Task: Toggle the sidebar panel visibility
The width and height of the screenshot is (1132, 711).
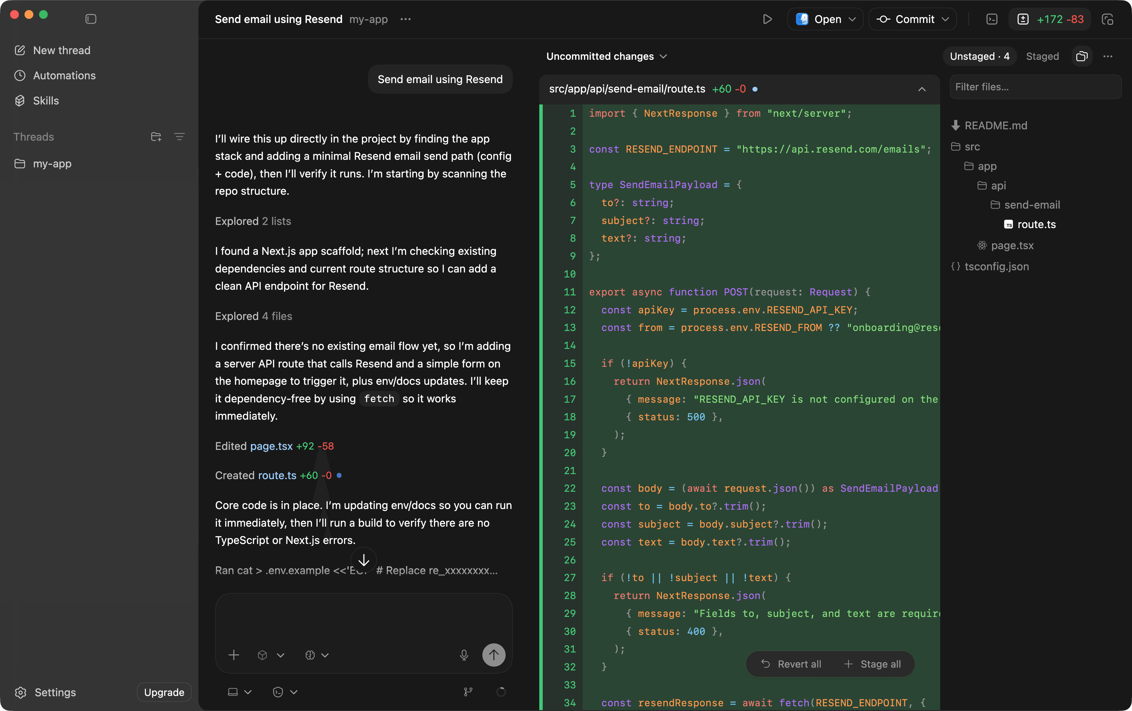Action: (x=91, y=19)
